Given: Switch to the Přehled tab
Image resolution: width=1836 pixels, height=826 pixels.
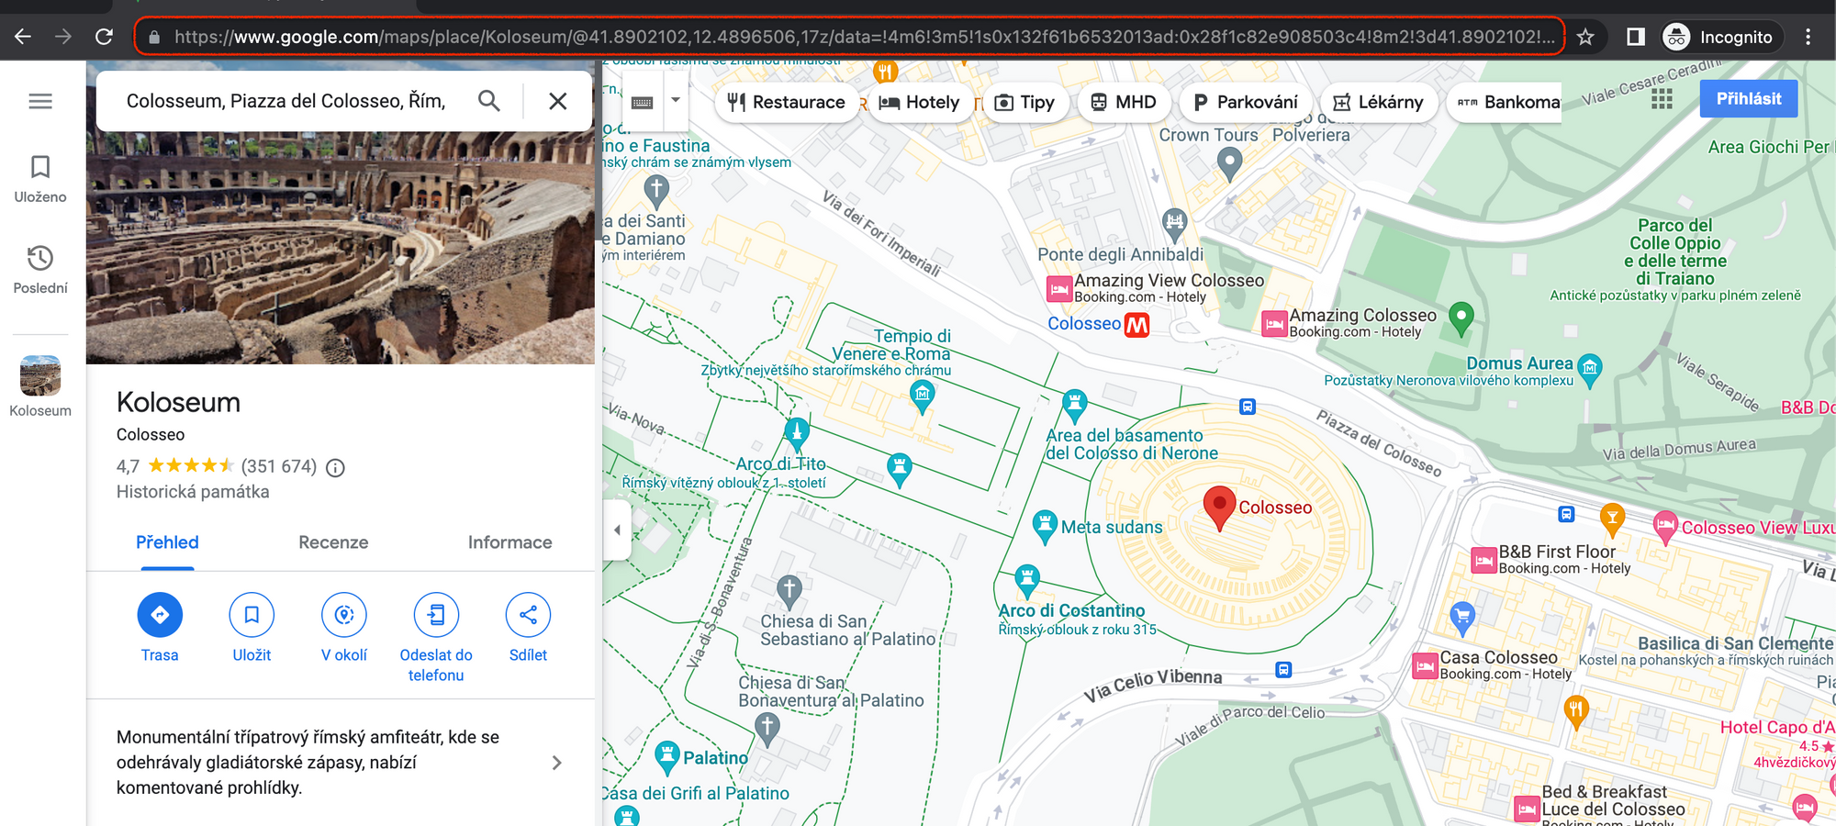Looking at the screenshot, I should pyautogui.click(x=167, y=542).
